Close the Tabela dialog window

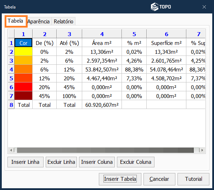(204, 7)
